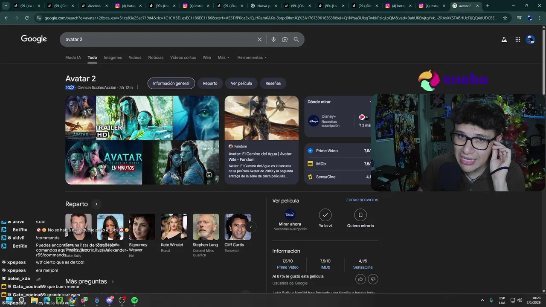Reload the page
Image resolution: width=546 pixels, height=307 pixels.
point(26,18)
